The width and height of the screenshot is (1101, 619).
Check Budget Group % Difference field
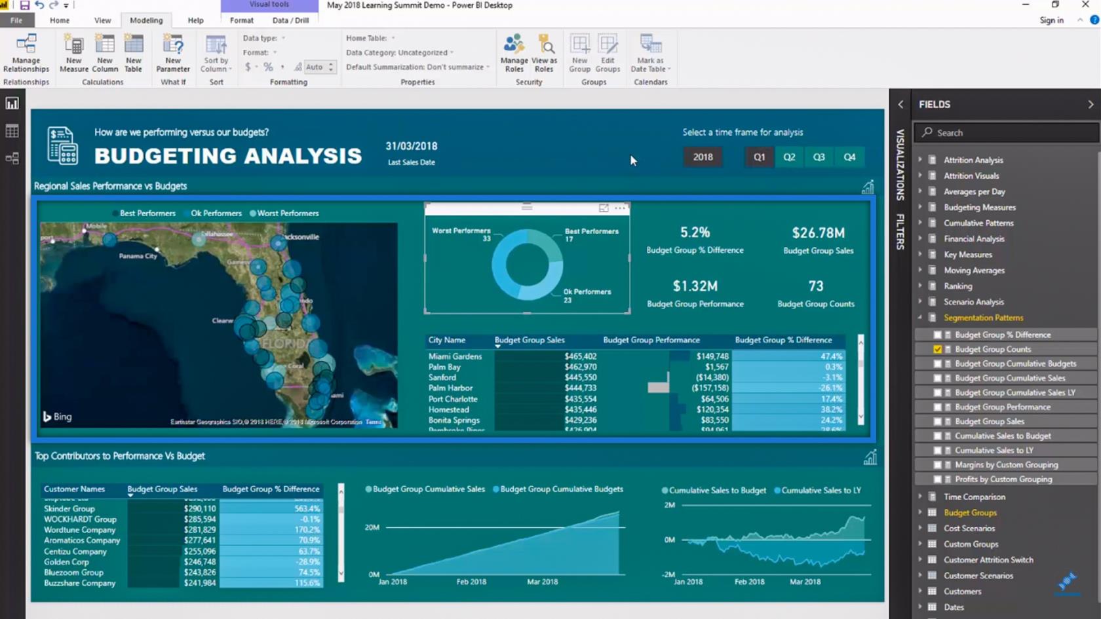tap(938, 335)
